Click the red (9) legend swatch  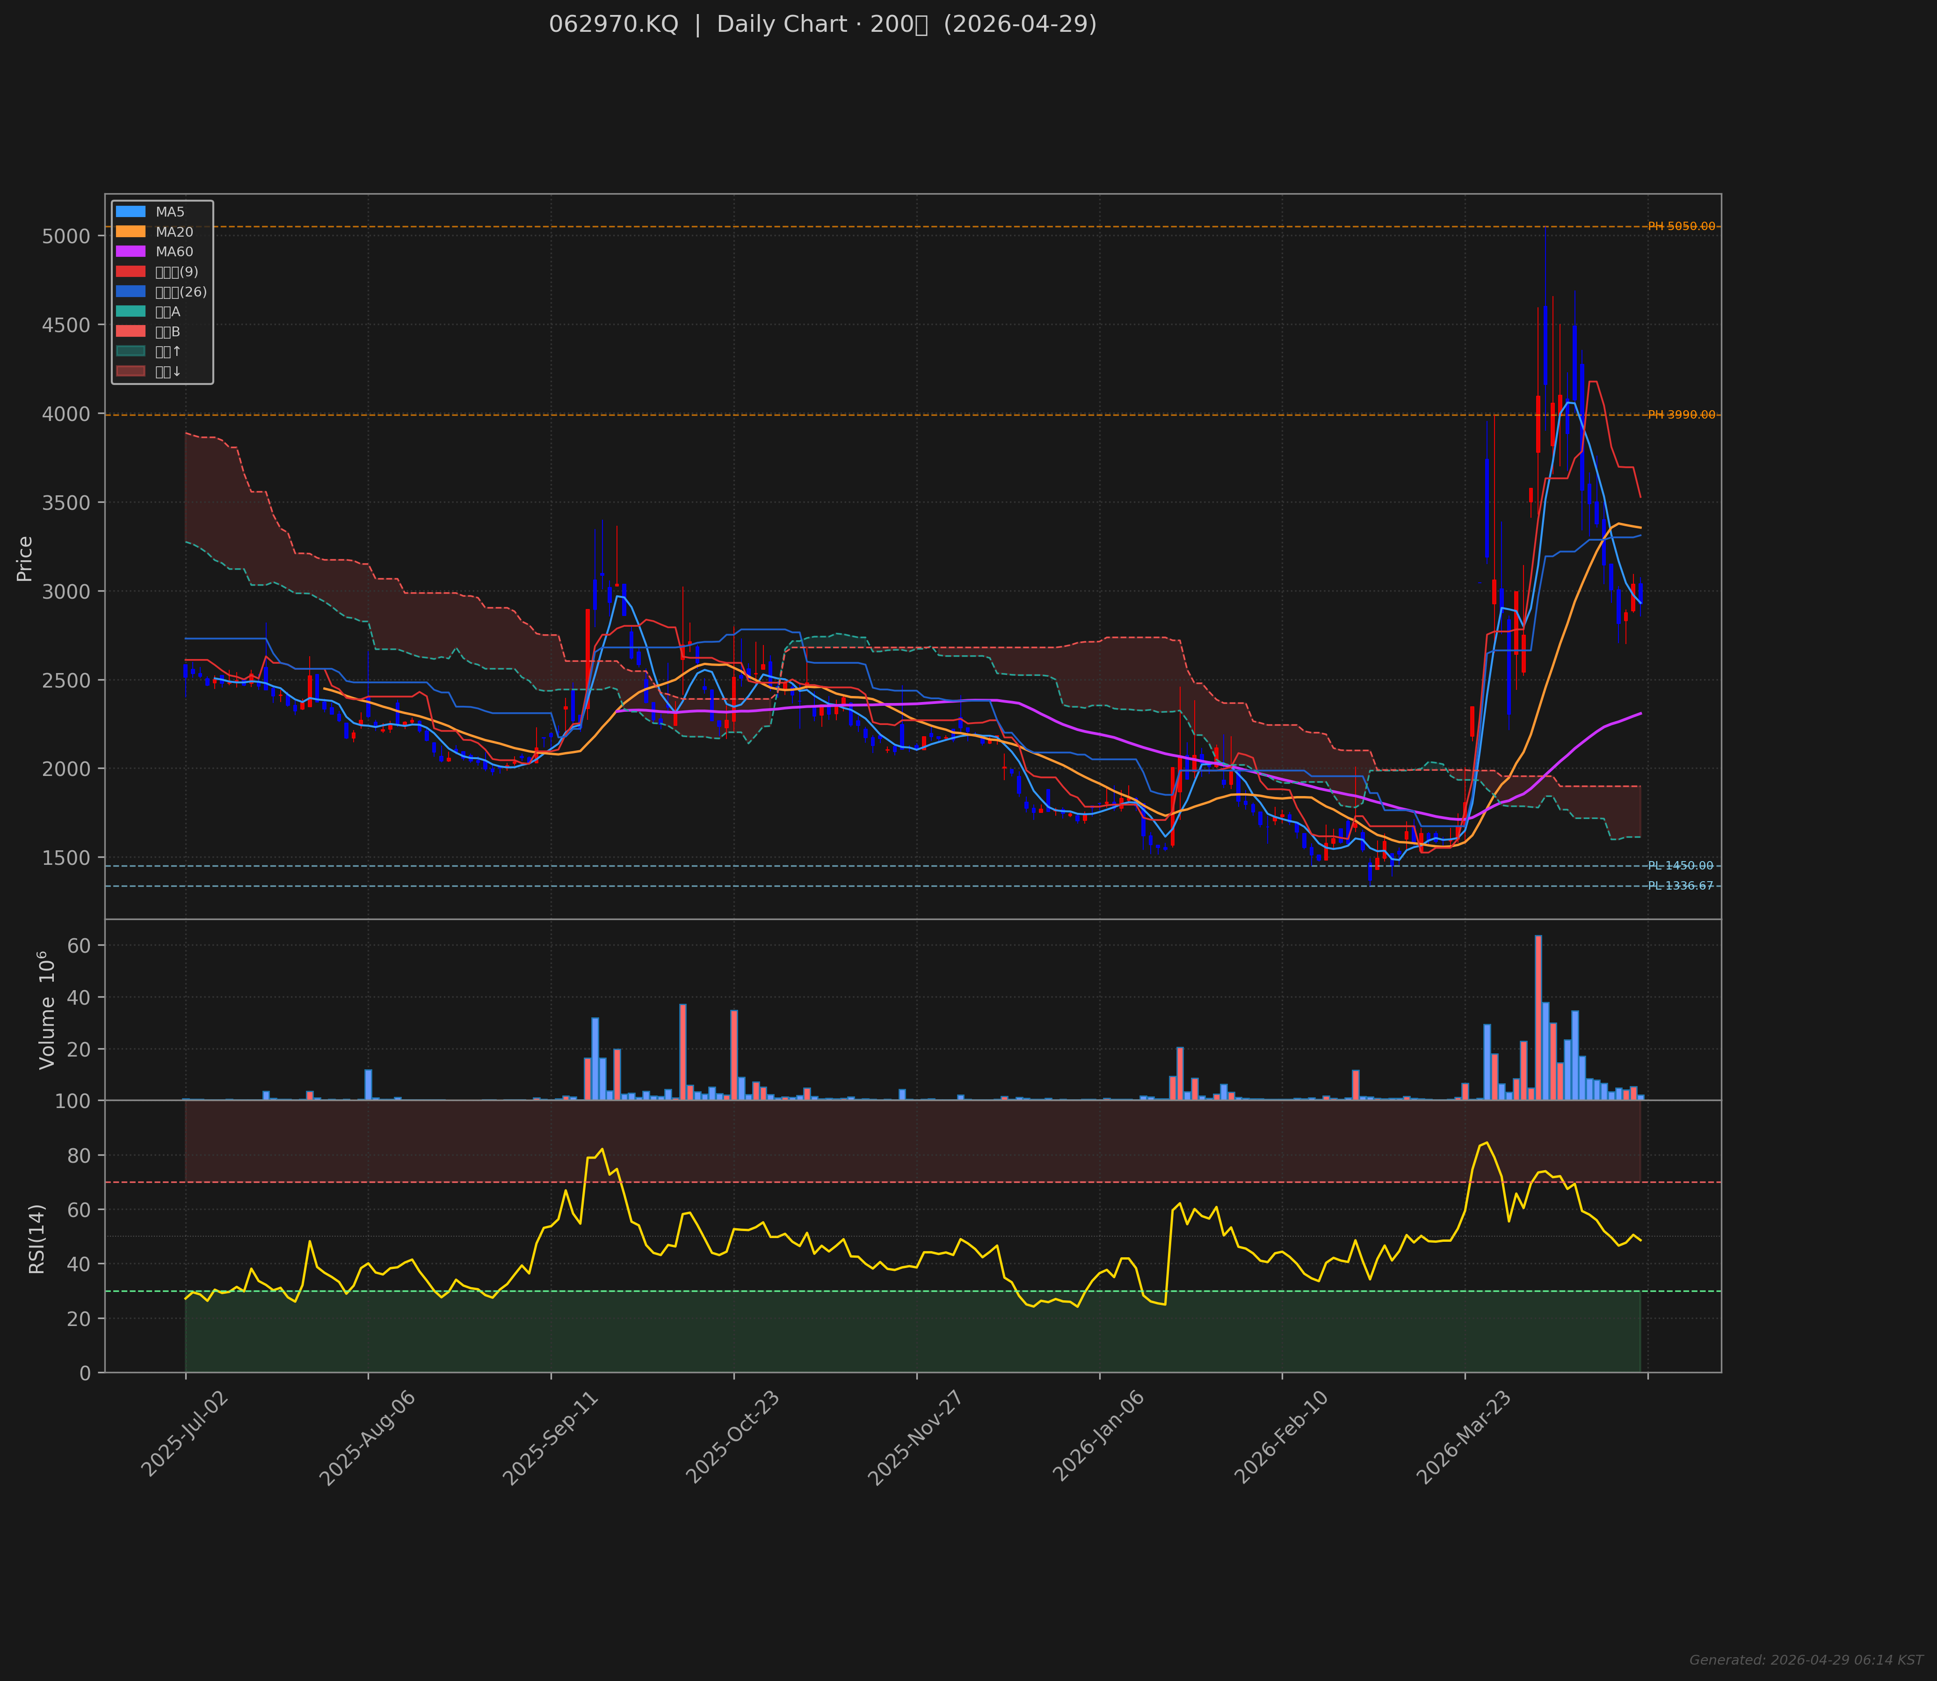click(x=131, y=272)
